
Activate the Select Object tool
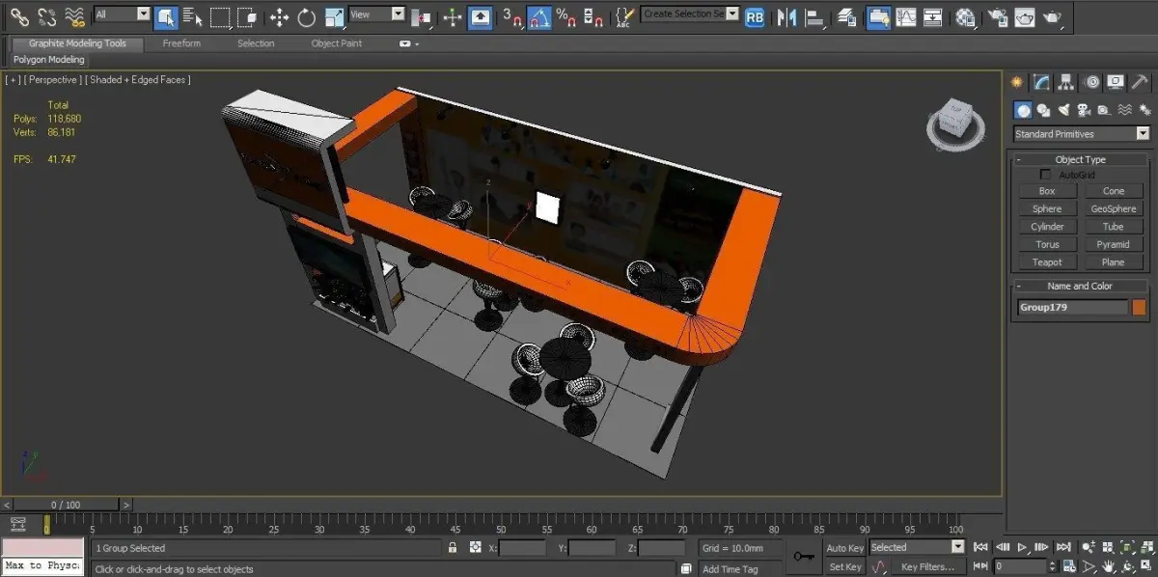pyautogui.click(x=166, y=16)
